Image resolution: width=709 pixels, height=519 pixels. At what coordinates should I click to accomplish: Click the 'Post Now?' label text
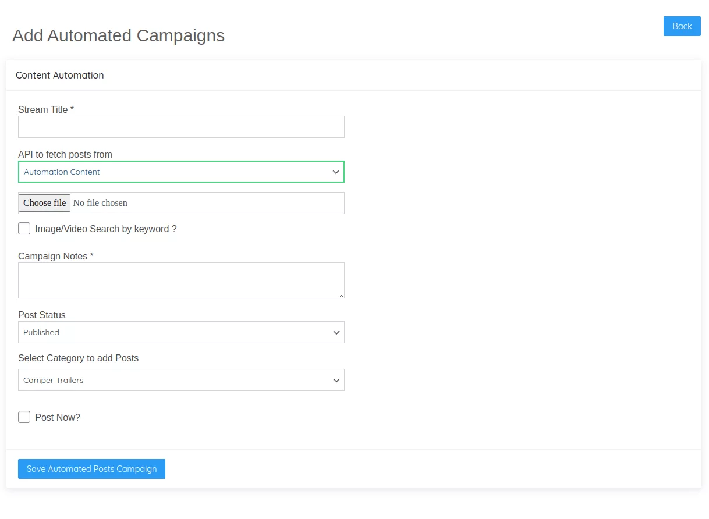pyautogui.click(x=58, y=417)
